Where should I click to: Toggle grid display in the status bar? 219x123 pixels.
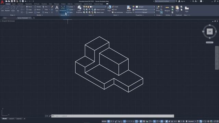108,121
